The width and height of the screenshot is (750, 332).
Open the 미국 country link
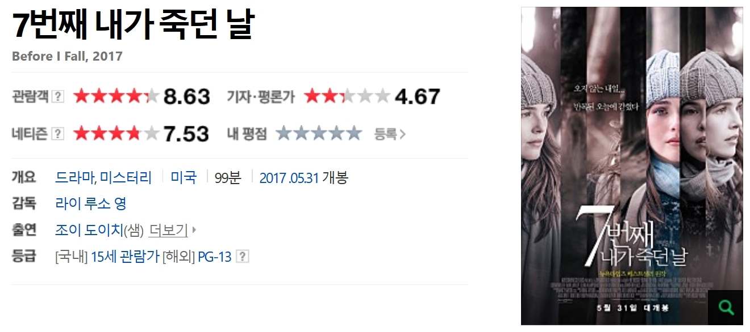point(184,178)
